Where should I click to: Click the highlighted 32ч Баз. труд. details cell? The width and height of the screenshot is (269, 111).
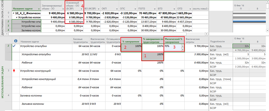click(x=241, y=46)
